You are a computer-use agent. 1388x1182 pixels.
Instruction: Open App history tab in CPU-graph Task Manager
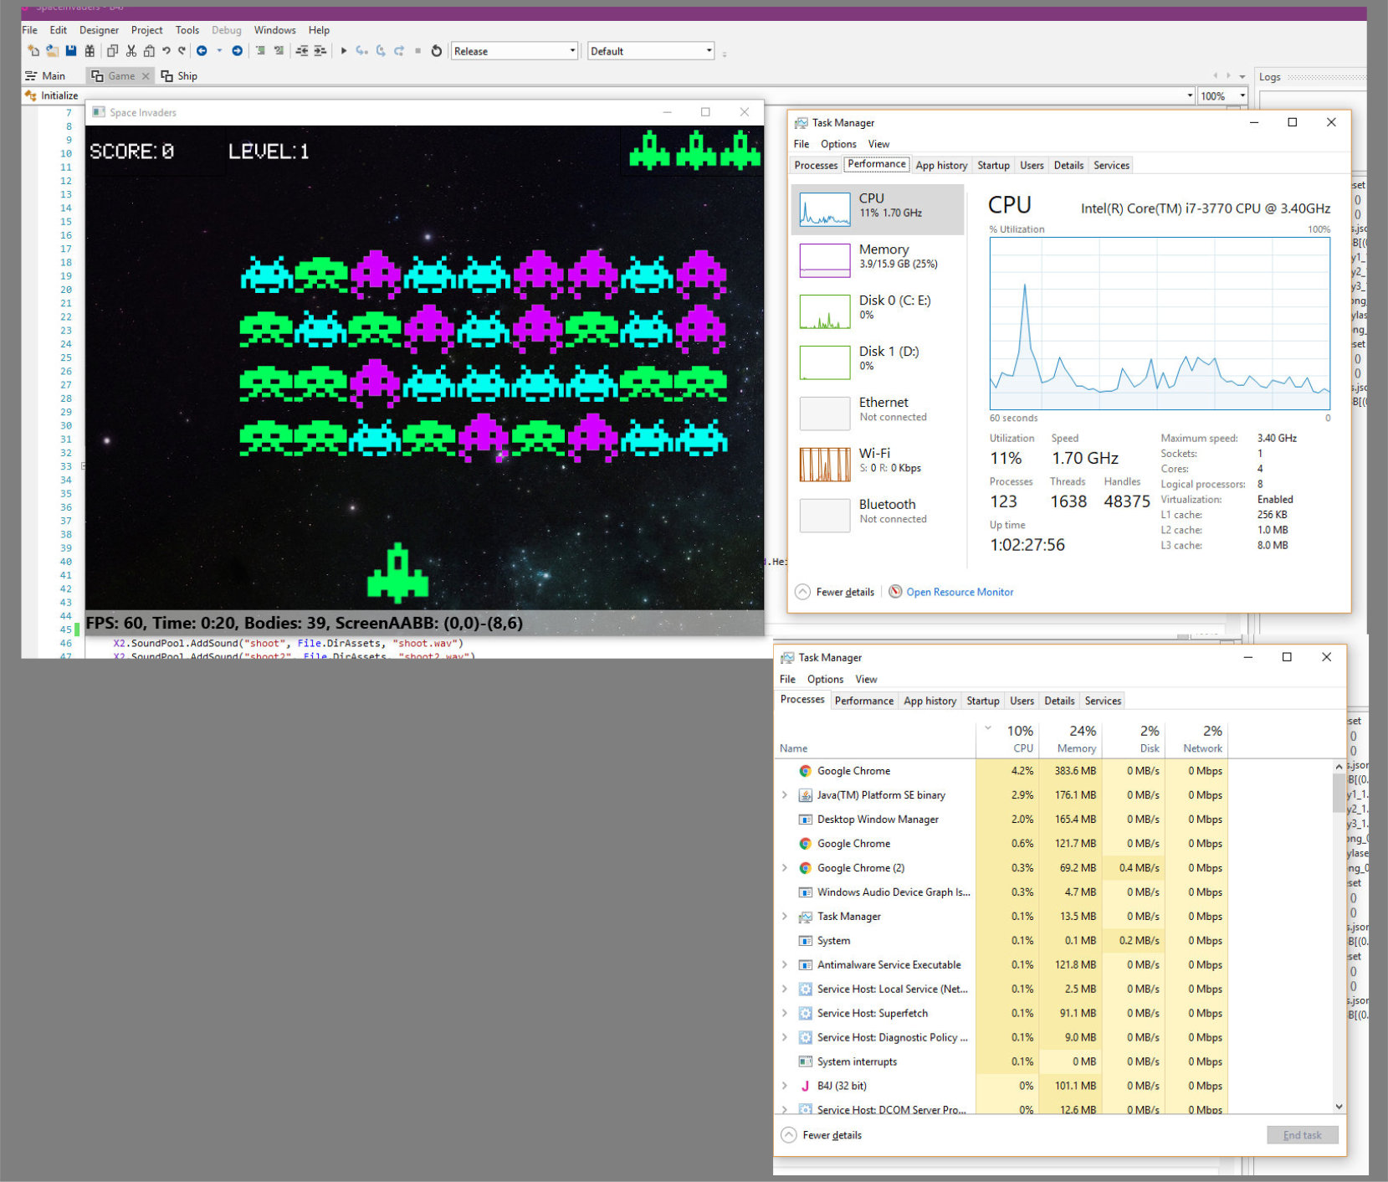pos(941,166)
